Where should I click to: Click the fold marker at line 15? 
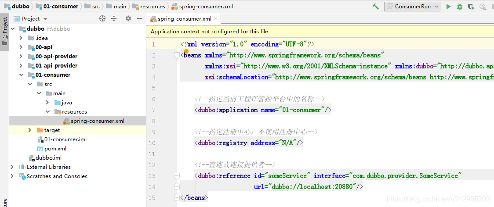177,197
